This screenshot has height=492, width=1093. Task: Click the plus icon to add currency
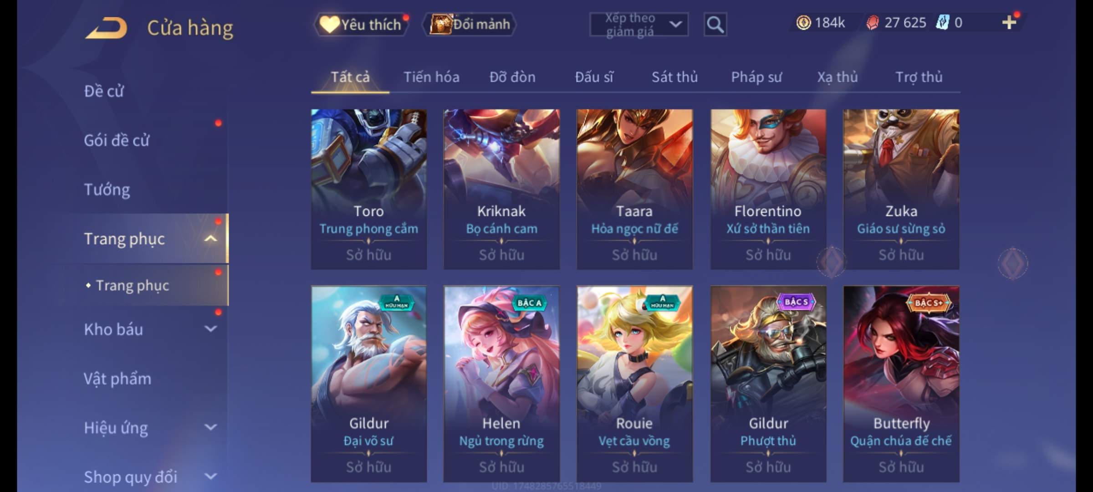(1009, 22)
